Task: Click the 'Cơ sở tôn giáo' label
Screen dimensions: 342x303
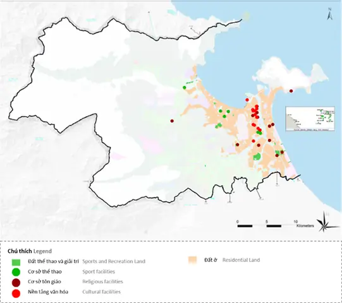Action: [x=44, y=282]
